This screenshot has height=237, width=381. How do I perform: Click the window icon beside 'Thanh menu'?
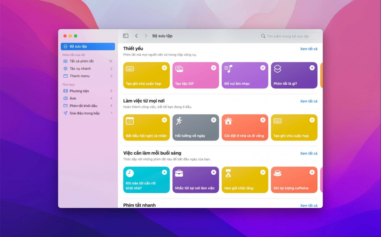coord(65,76)
